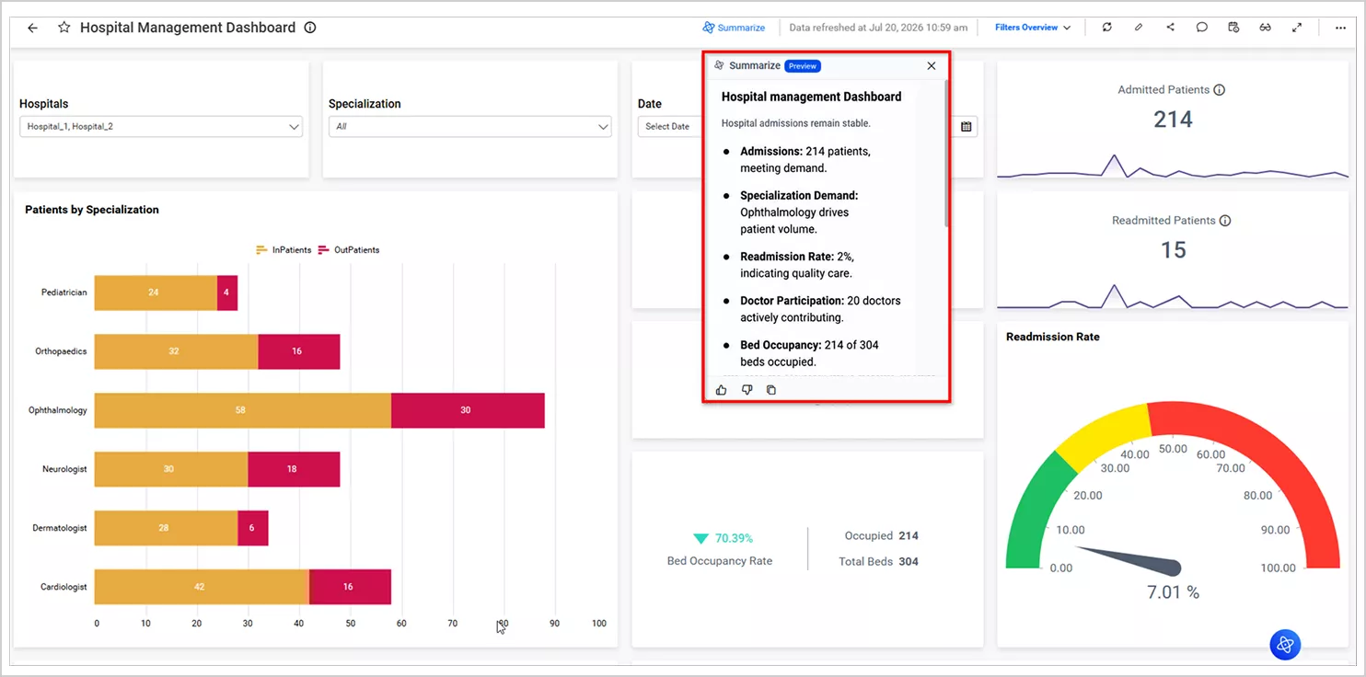Screen dimensions: 1366x677
Task: Select the Ophthalmology OutPatients bar showing 30
Action: click(468, 410)
